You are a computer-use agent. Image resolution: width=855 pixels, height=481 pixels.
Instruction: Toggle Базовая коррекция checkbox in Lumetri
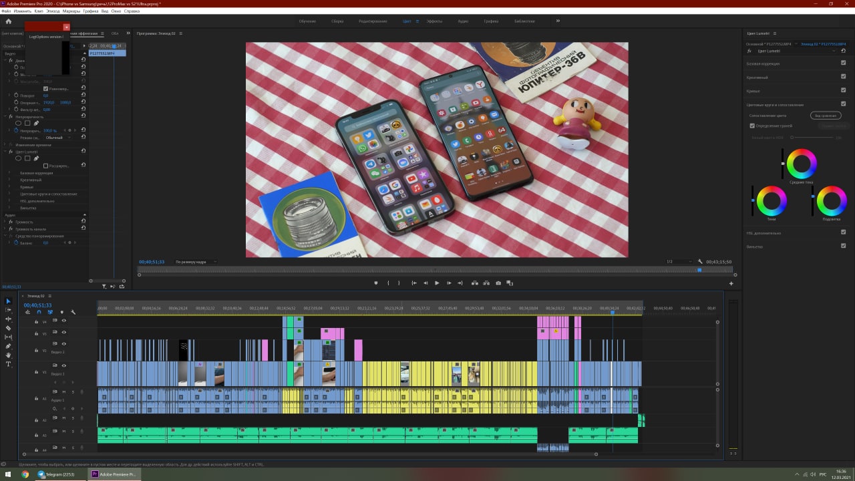click(x=843, y=63)
